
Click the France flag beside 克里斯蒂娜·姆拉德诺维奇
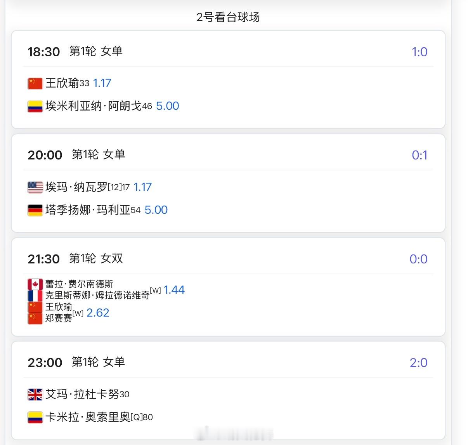pyautogui.click(x=35, y=296)
